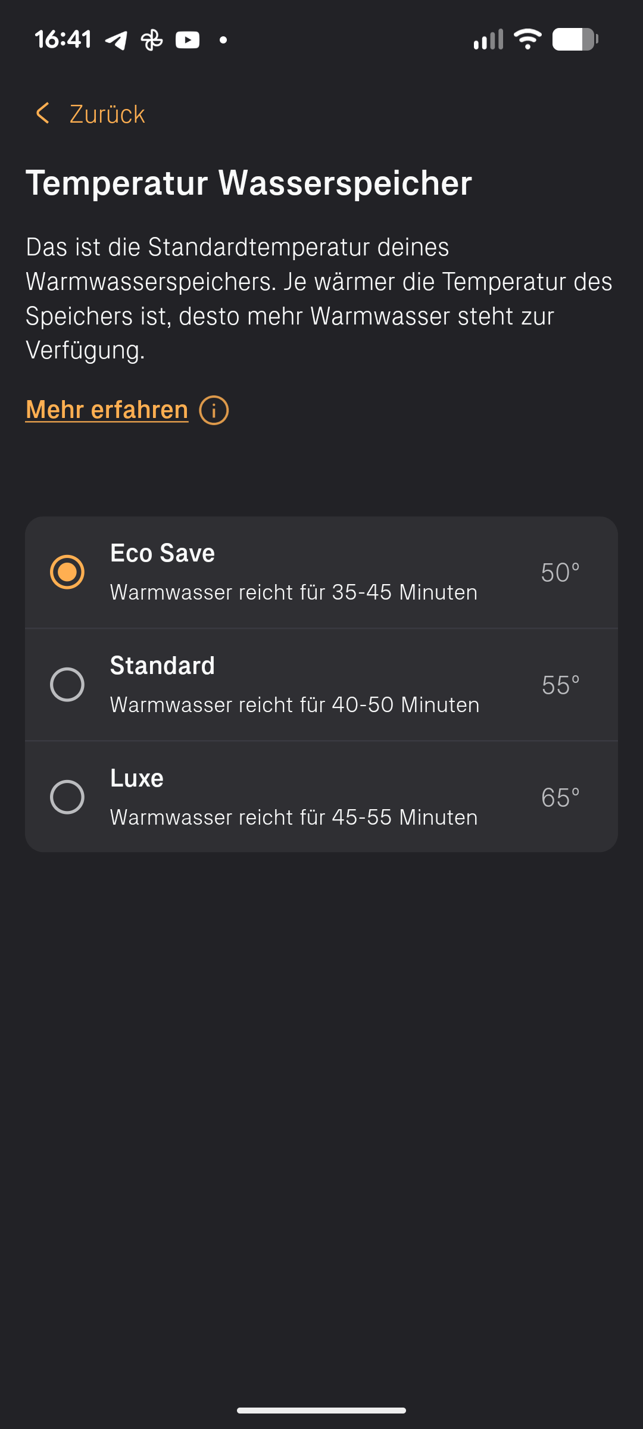Tap the Telegram status bar icon
The image size is (643, 1429).
pos(116,40)
